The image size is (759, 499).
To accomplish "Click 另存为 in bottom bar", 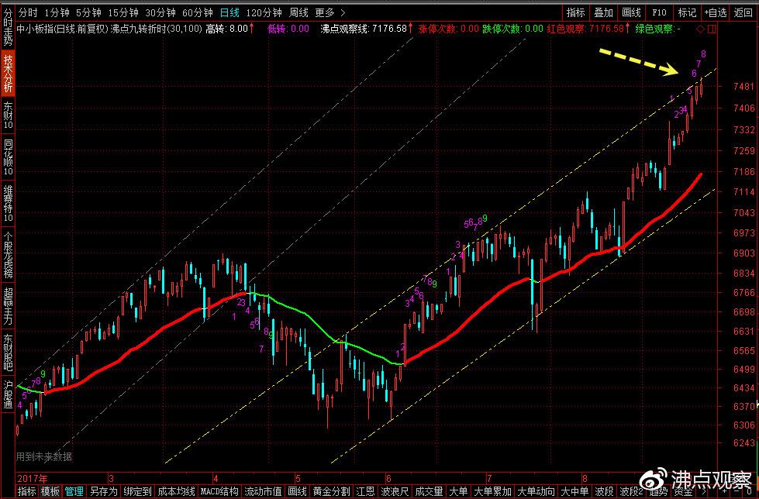I will [103, 491].
